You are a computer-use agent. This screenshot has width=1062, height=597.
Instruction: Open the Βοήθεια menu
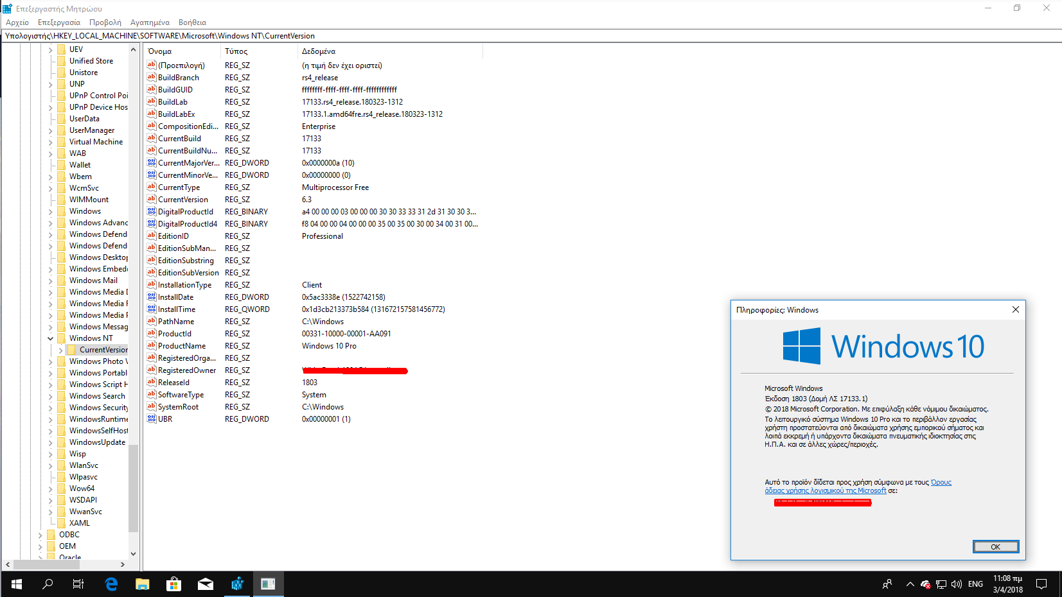tap(192, 22)
